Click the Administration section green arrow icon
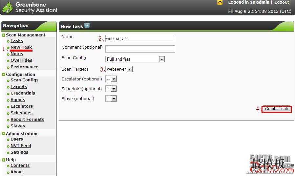 pos(4,134)
